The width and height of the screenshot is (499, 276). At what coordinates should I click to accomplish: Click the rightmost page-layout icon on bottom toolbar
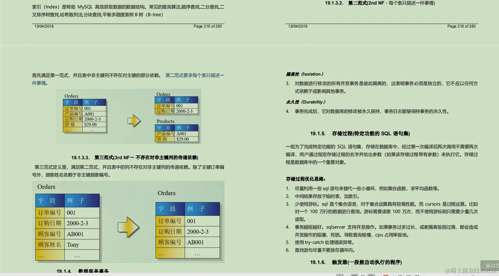point(418,275)
